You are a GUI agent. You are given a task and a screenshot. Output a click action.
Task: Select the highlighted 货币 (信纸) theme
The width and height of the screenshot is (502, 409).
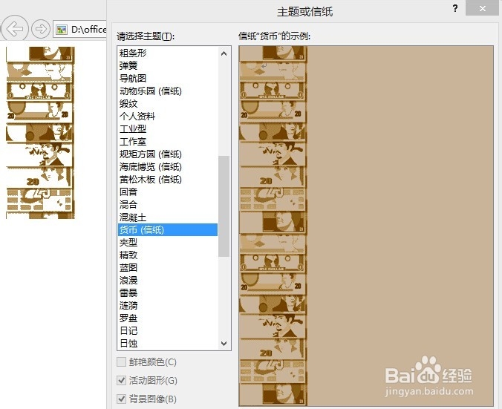(168, 230)
